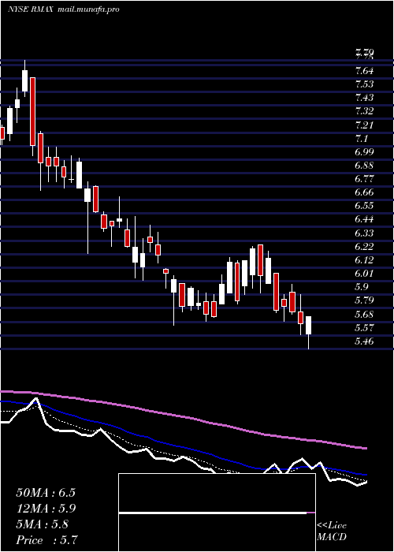Image resolution: width=394 pixels, height=552 pixels.
Task: Select the Price : 5.7 readout
Action: pyautogui.click(x=46, y=540)
